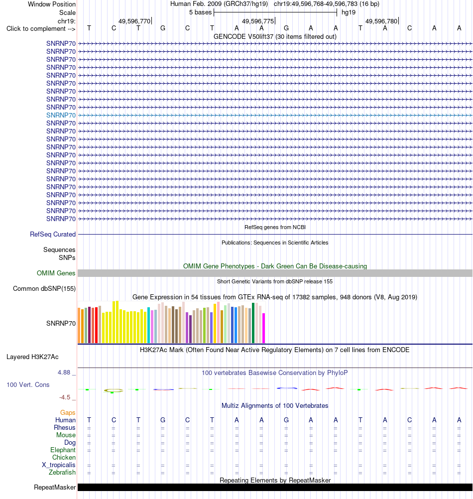Image resolution: width=473 pixels, height=499 pixels.
Task: Click the GENCODE V50lift37 track title
Action: pyautogui.click(x=275, y=36)
